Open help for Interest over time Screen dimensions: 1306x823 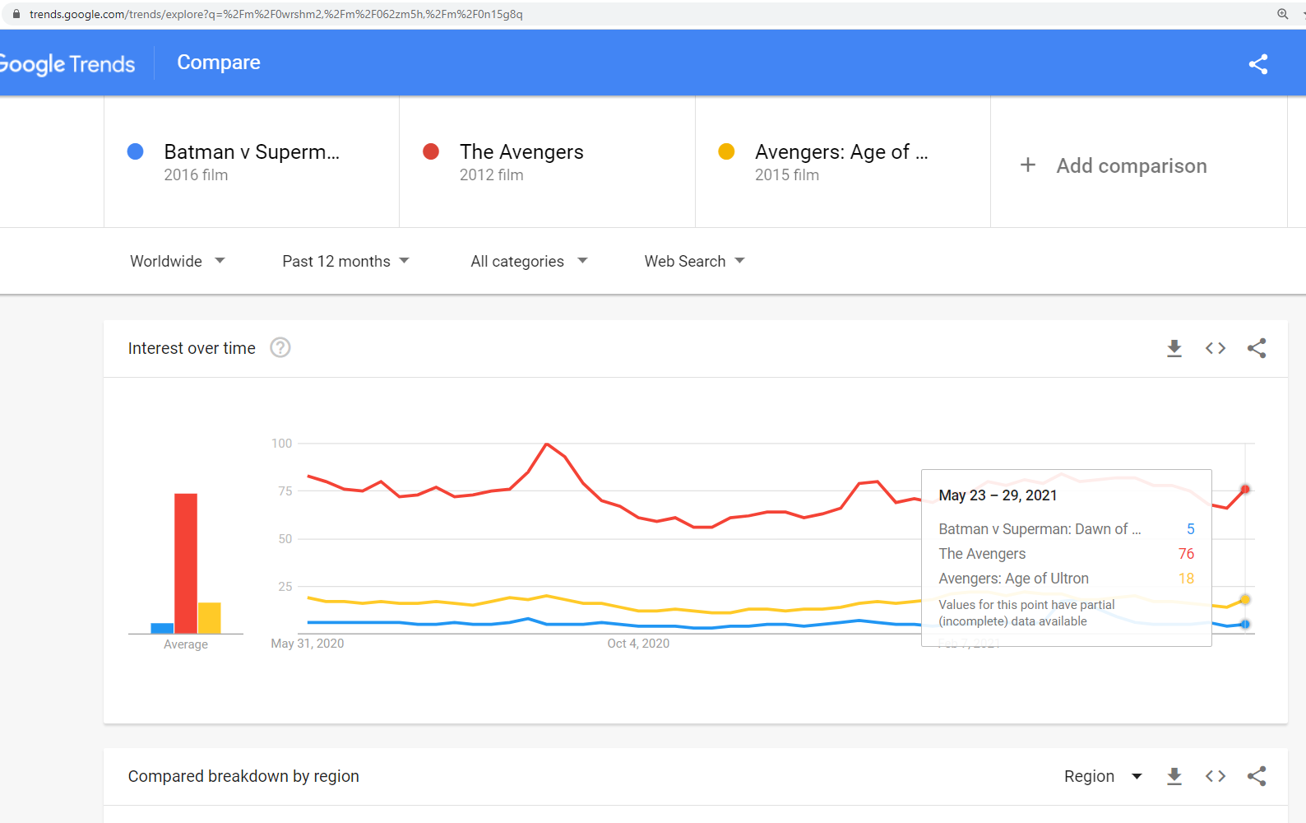tap(280, 348)
